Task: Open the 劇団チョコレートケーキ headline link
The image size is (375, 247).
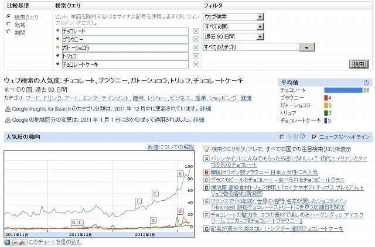Action: 277,229
